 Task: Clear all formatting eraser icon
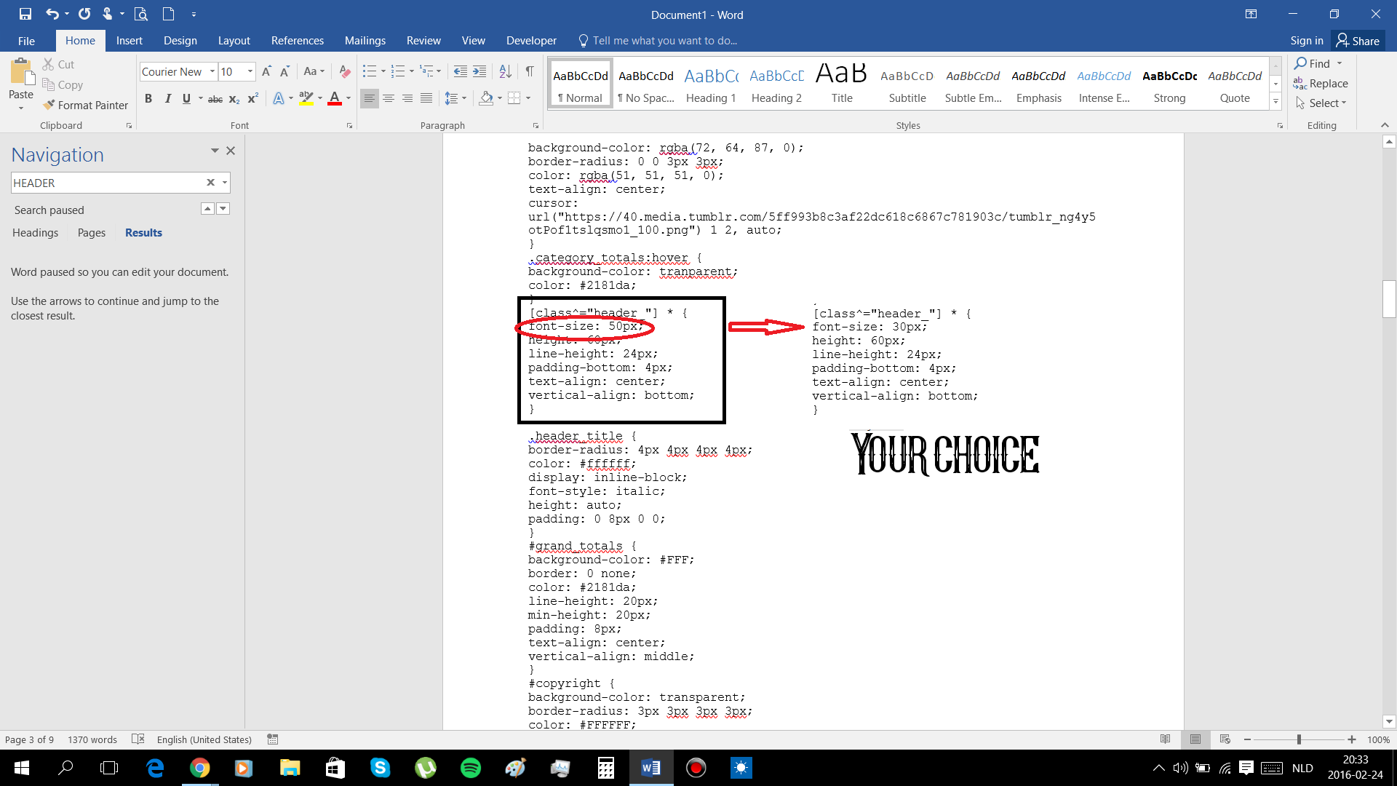(x=345, y=71)
